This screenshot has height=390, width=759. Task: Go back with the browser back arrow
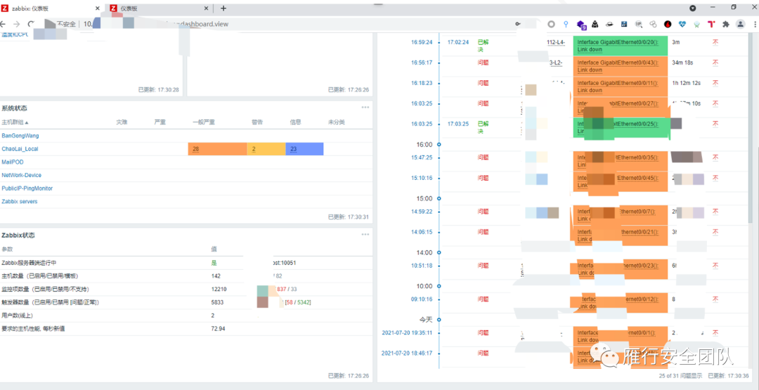click(4, 24)
